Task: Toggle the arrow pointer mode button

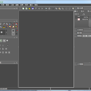Action: pyautogui.click(x=4, y=41)
